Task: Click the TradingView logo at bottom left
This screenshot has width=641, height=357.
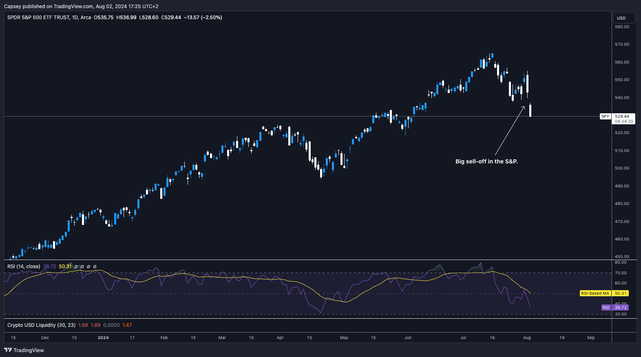Action: point(24,350)
